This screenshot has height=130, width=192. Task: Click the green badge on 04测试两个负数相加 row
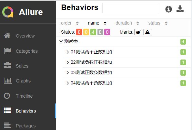(x=183, y=83)
